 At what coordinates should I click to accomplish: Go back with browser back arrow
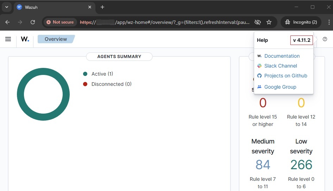click(x=7, y=22)
